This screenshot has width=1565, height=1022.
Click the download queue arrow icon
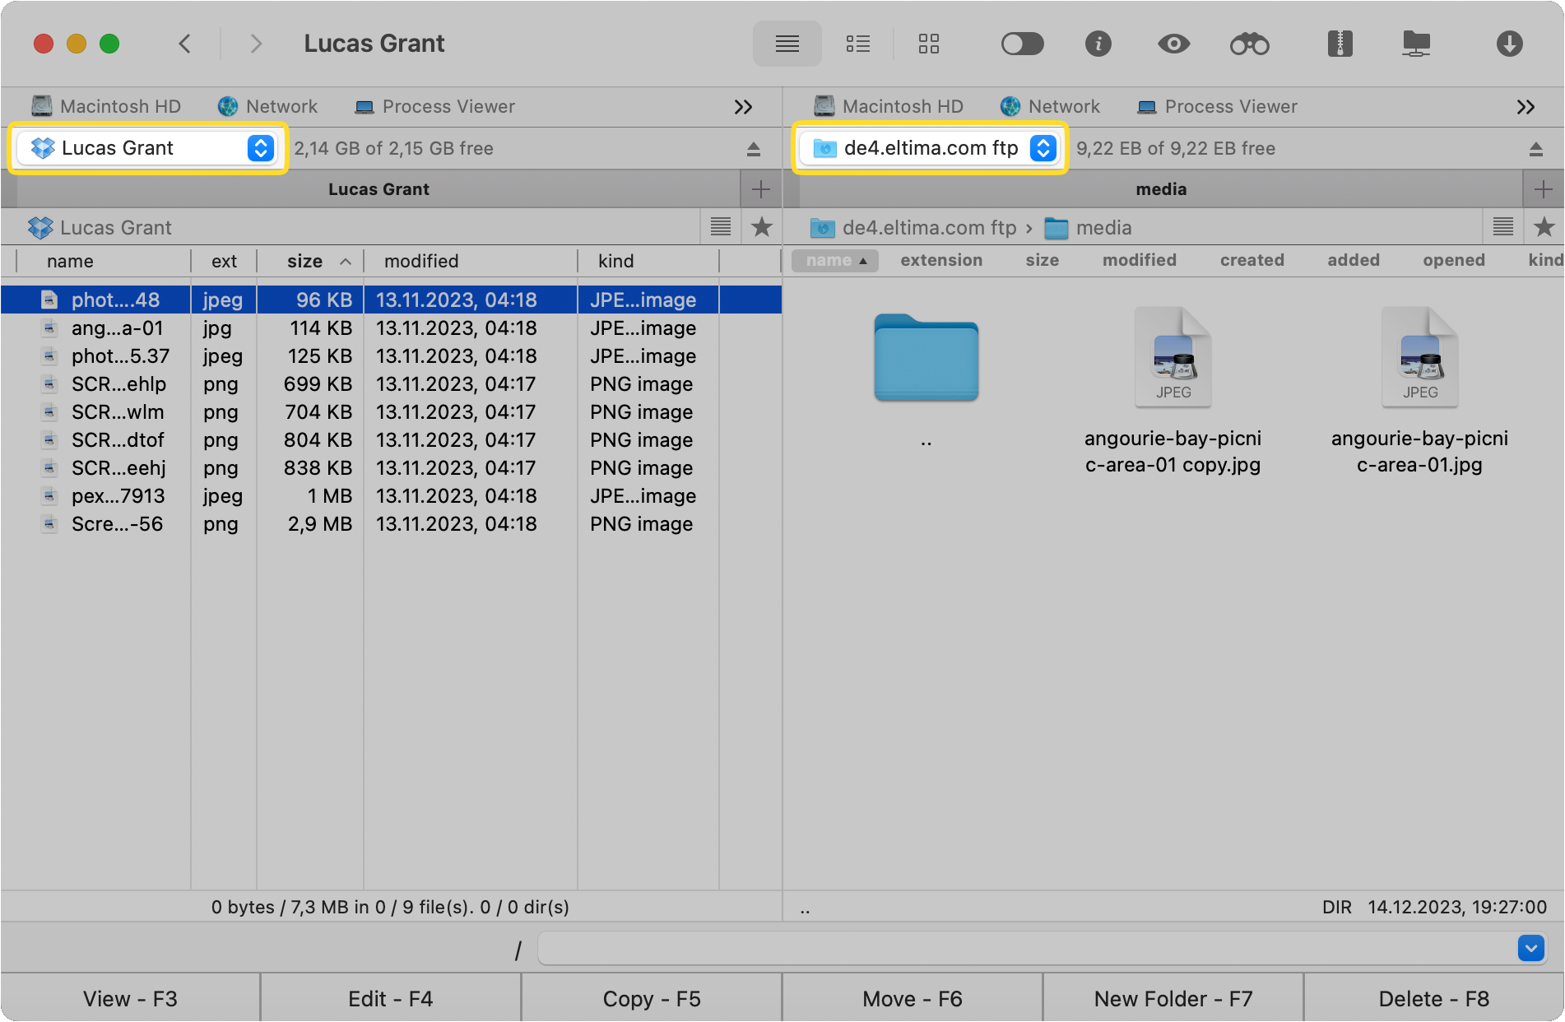[x=1509, y=44]
